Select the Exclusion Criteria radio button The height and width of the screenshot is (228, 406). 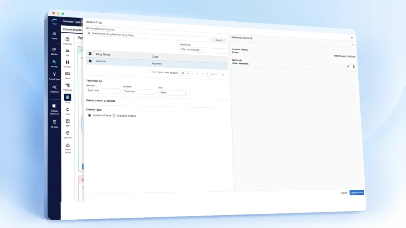(x=114, y=116)
